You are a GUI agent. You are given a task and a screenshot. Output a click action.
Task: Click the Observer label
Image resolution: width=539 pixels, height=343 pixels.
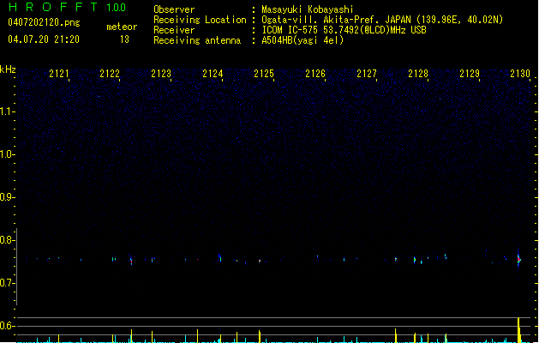click(x=174, y=9)
